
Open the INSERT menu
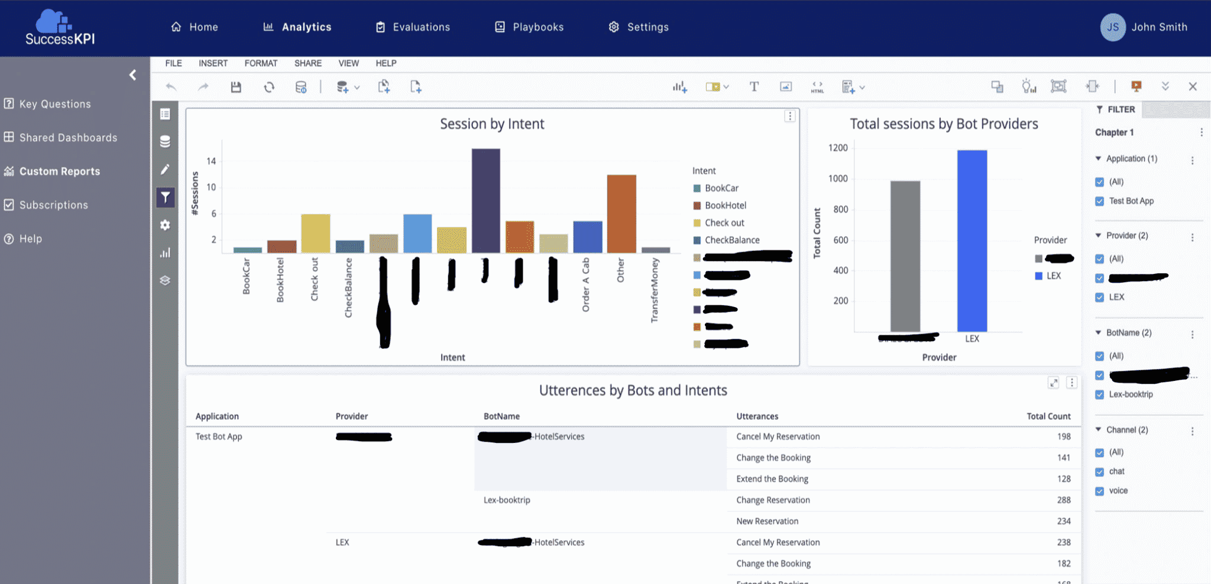[x=213, y=63]
